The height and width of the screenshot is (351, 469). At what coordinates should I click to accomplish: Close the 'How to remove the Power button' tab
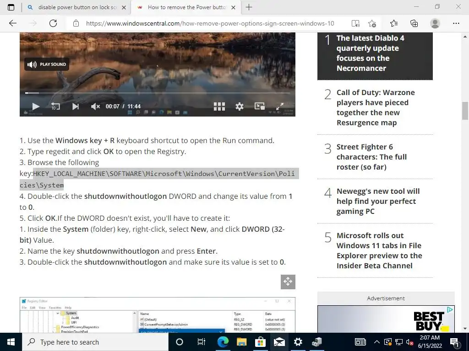[234, 7]
